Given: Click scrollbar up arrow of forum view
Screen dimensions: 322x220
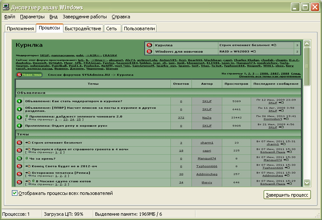Looking at the screenshot, I should [307, 43].
